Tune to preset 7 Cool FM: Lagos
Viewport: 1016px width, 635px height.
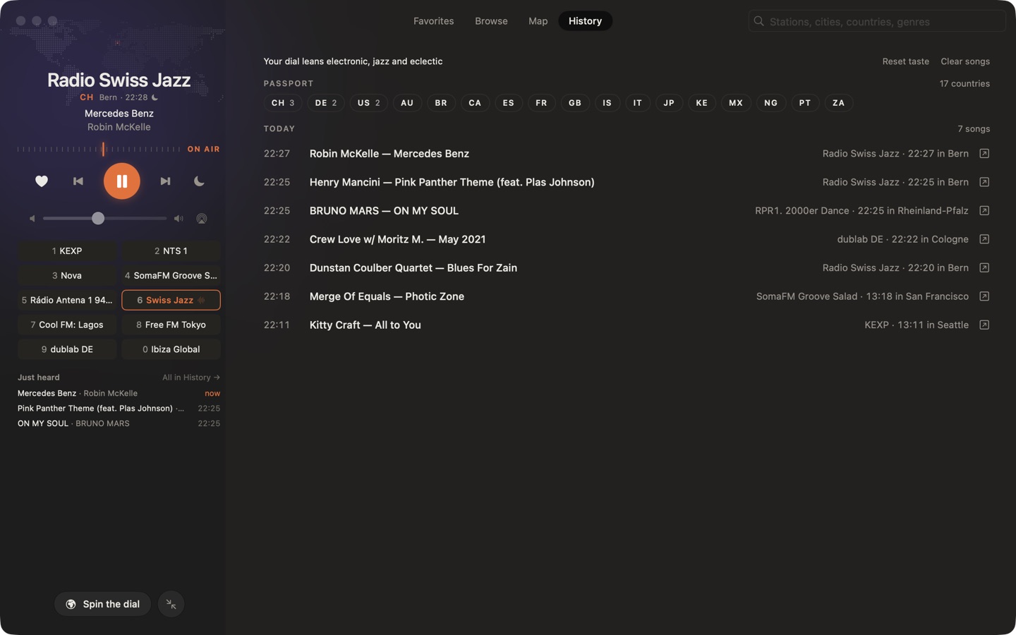[67, 325]
